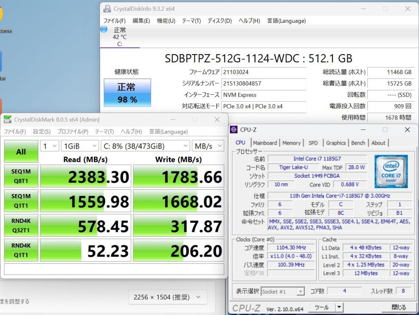Click the スレッド数 value 8 in CPU-Z
The width and height of the screenshot is (419, 315).
403,290
